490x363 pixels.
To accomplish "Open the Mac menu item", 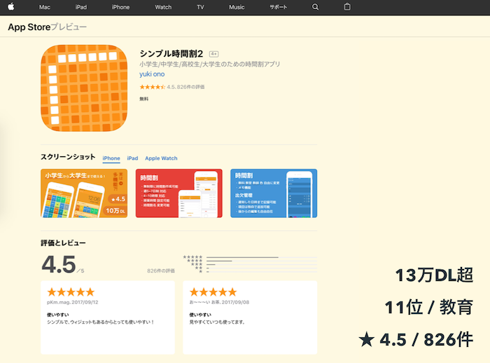I will click(45, 7).
